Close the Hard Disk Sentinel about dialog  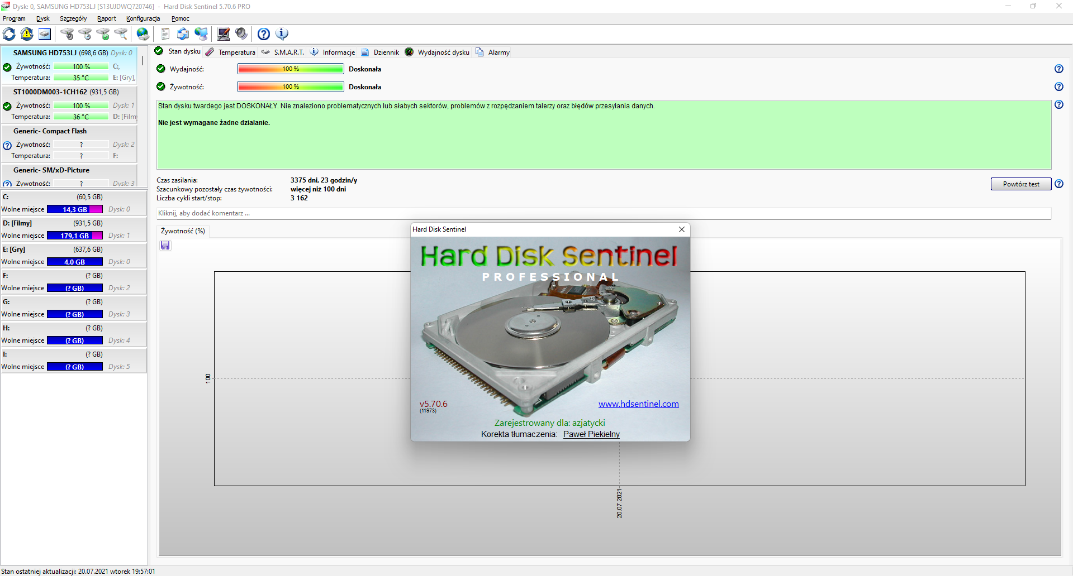coord(682,229)
